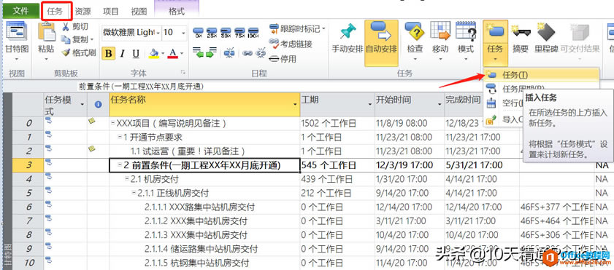Image resolution: width=614 pixels, height=270 pixels.
Task: Click the Gantt chart view icon
Action: (17, 32)
